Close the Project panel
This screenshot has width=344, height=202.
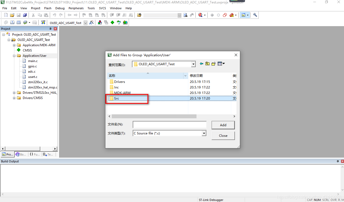55,29
